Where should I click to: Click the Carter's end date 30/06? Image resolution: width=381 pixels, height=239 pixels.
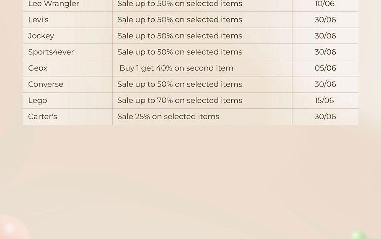click(x=325, y=117)
